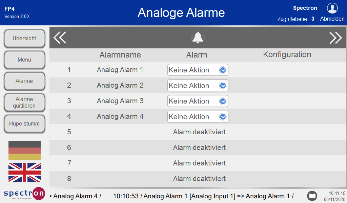Click the alarm bell icon

[x=198, y=38]
